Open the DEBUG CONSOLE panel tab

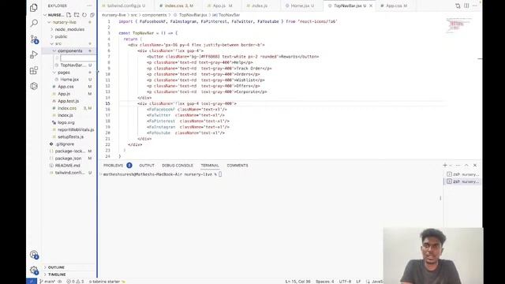(178, 165)
